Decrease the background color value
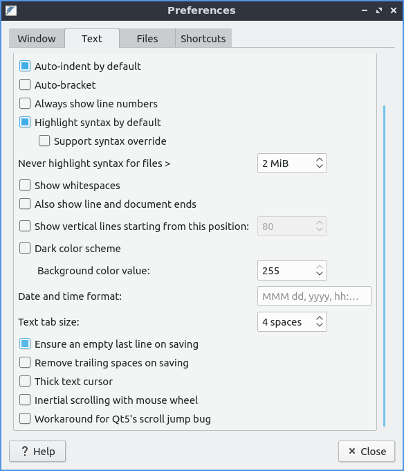 [x=320, y=274]
